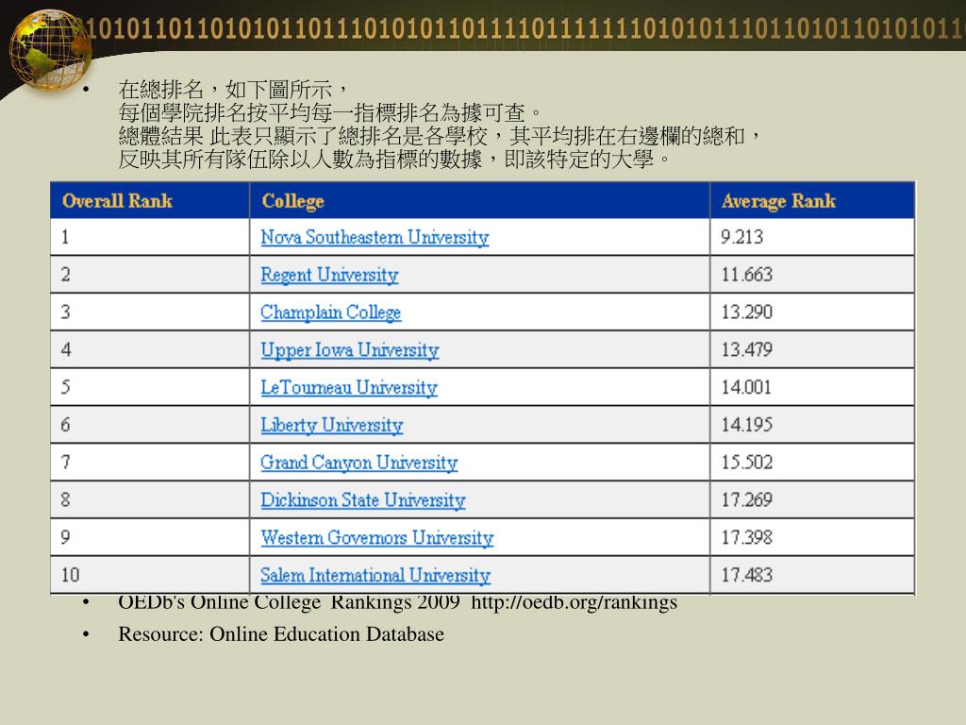Select the average rank value 17.483
The height and width of the screenshot is (725, 966).
747,576
